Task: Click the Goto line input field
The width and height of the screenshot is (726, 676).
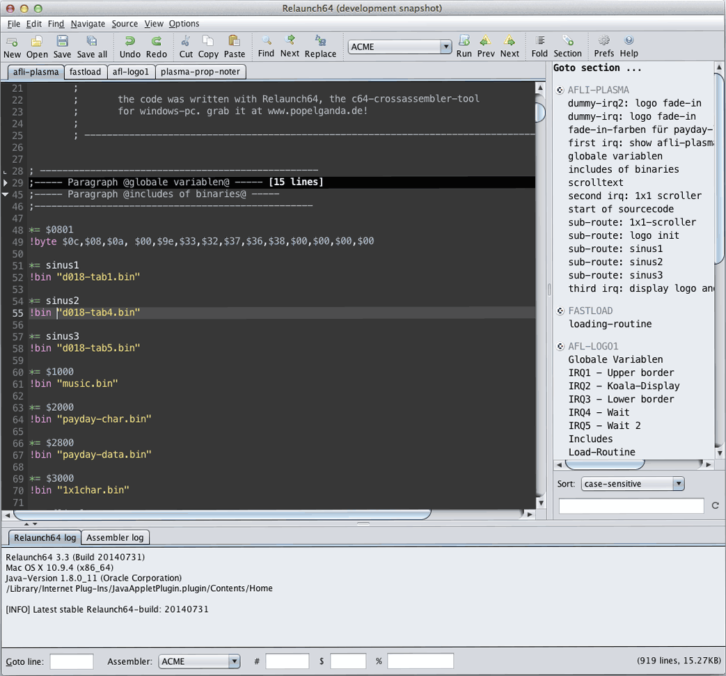Action: (71, 661)
